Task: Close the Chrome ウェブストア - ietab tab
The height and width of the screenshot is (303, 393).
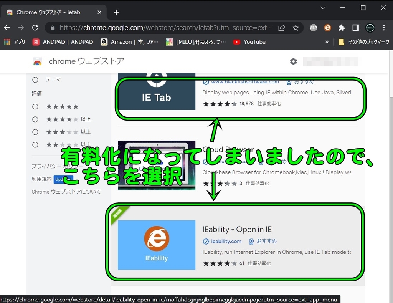Action: [x=99, y=12]
